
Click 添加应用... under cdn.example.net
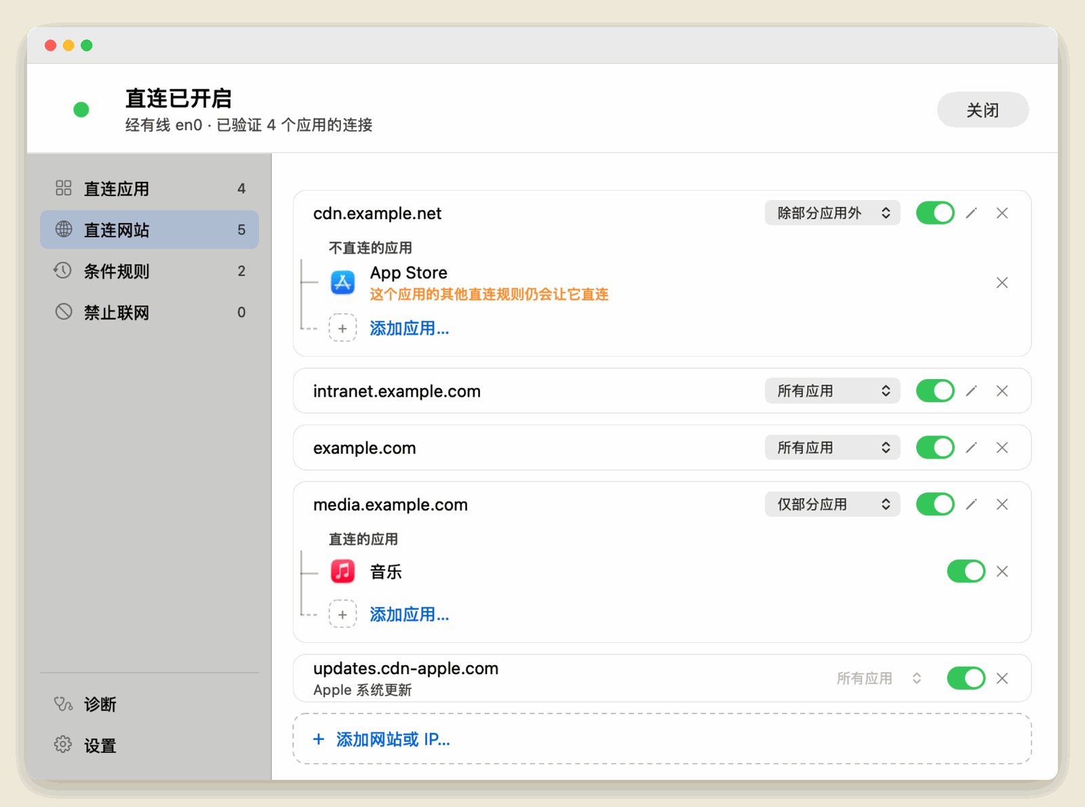click(x=409, y=329)
